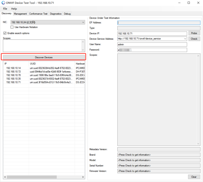Click the Password field
Screen dimensions: 203x182
click(x=152, y=50)
